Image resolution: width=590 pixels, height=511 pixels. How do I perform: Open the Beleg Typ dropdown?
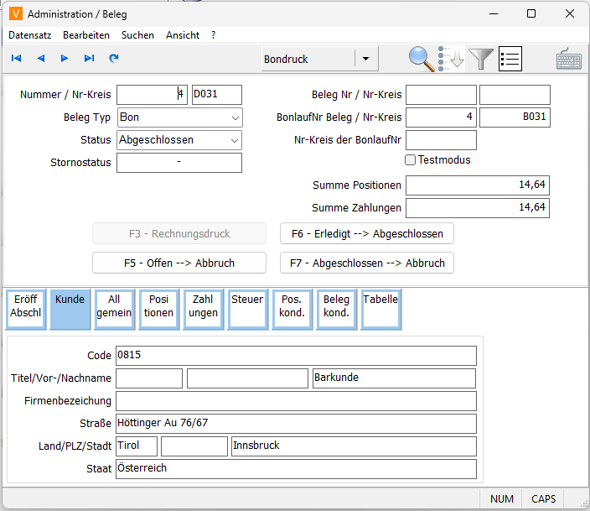(235, 117)
